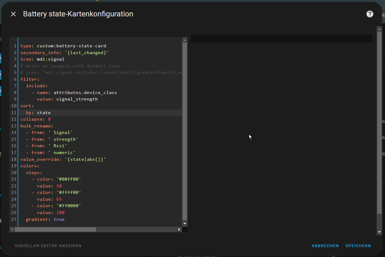The image size is (385, 257).
Task: Save the card with the SPEICHERN button
Action: click(358, 246)
